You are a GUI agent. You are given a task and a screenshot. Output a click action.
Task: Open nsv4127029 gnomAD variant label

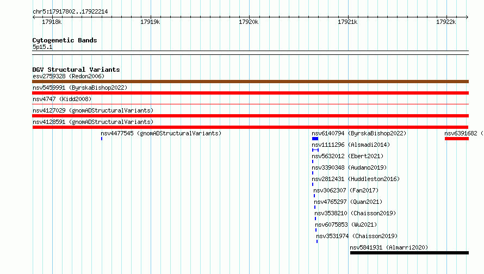click(x=93, y=110)
